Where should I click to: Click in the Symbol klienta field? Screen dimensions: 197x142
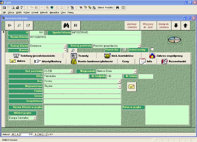106,33
